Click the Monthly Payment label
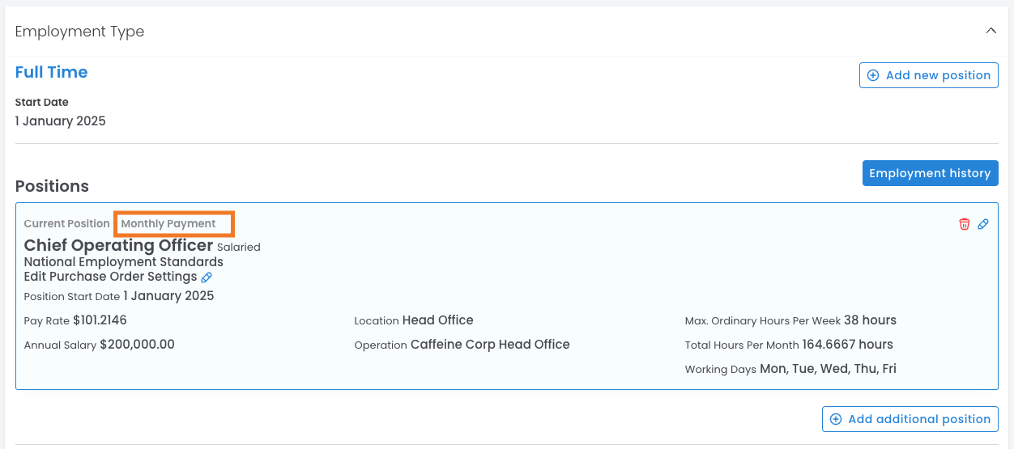 168,223
